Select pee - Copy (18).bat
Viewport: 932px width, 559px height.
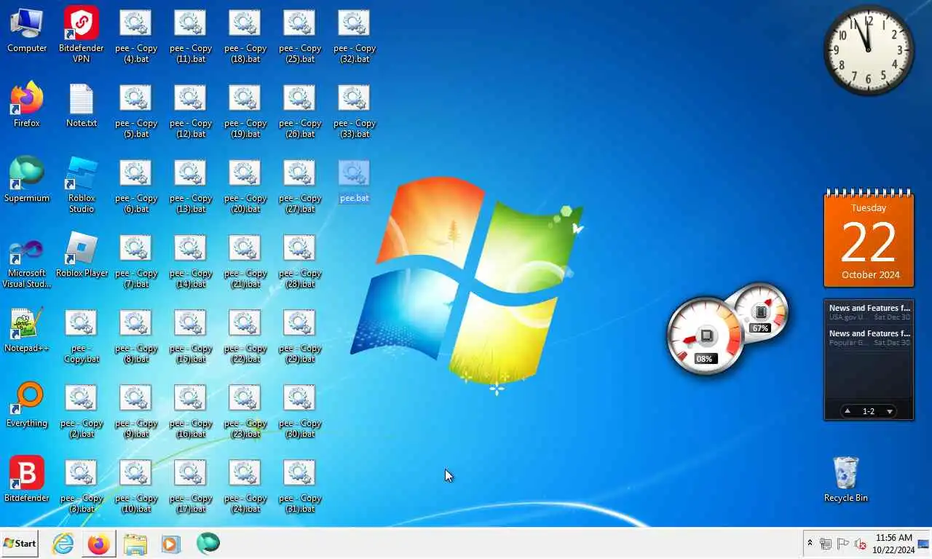245,36
